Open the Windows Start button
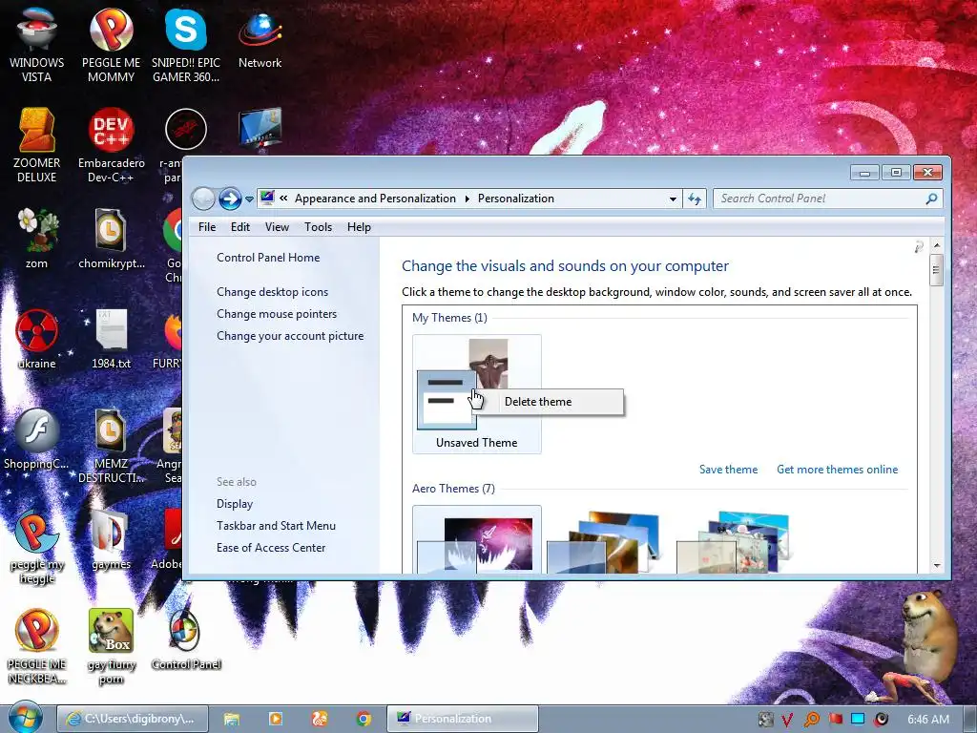The width and height of the screenshot is (977, 733). (25, 718)
